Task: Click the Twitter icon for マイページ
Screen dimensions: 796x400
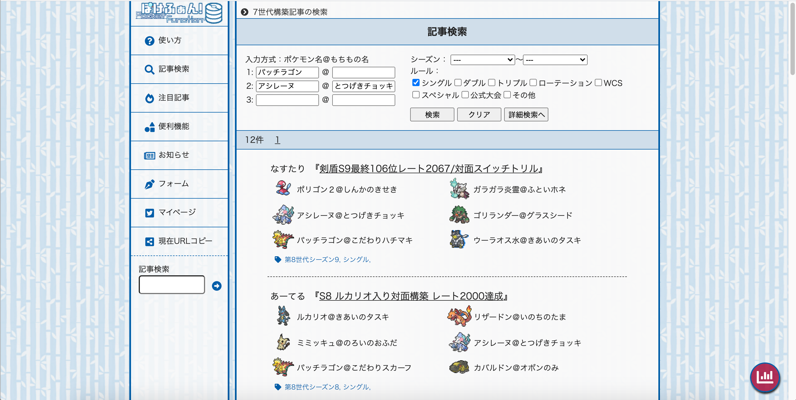Action: click(150, 213)
